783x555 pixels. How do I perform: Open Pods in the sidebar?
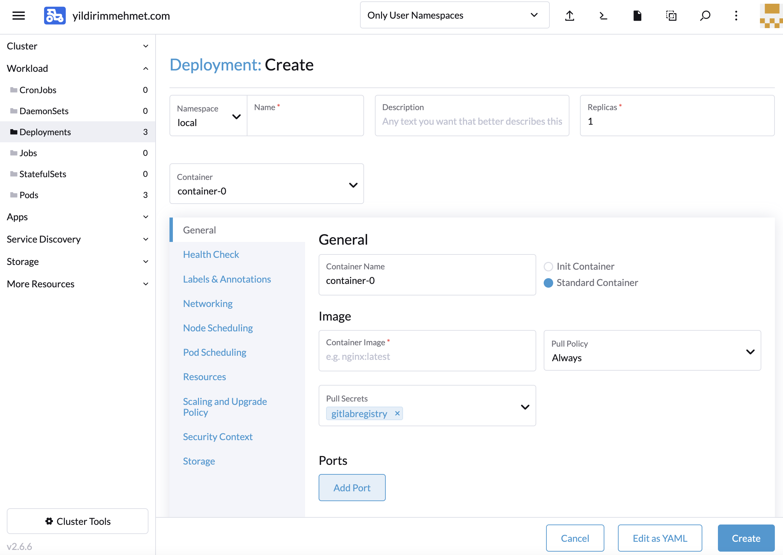(x=77, y=195)
